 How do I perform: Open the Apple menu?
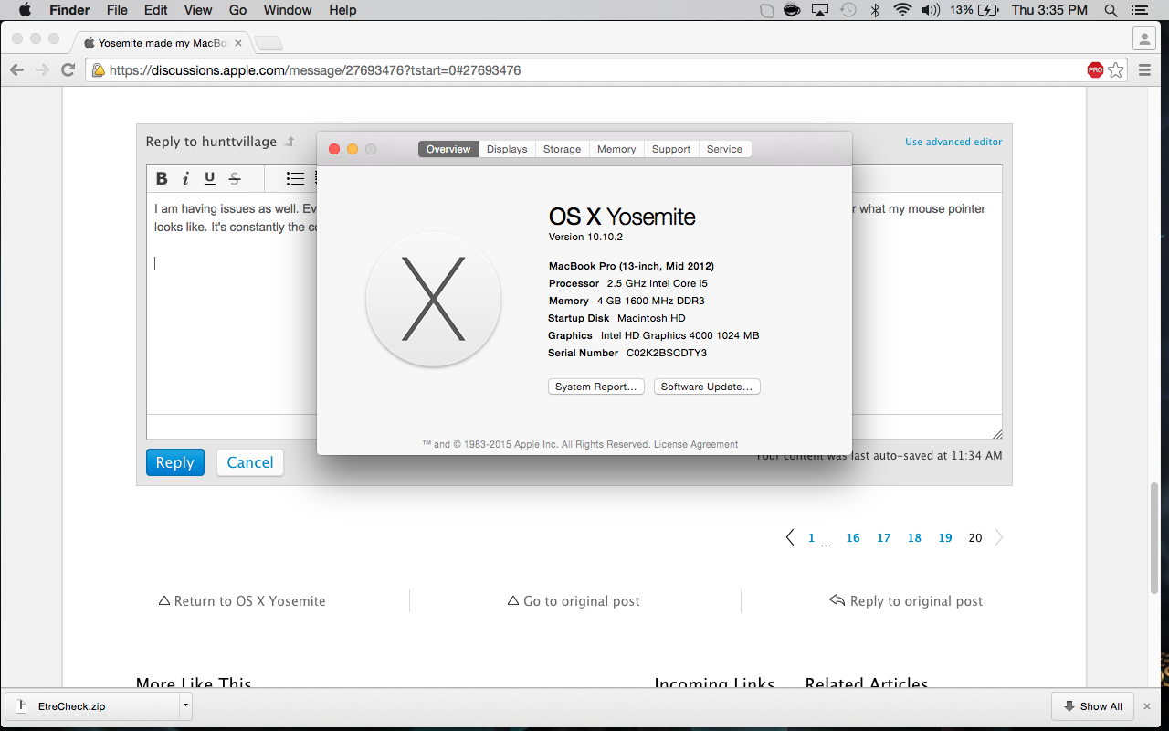(25, 10)
